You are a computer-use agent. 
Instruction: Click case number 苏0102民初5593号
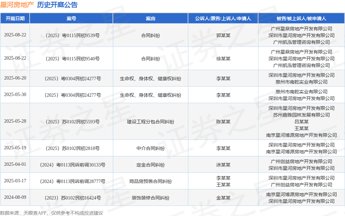point(73,122)
